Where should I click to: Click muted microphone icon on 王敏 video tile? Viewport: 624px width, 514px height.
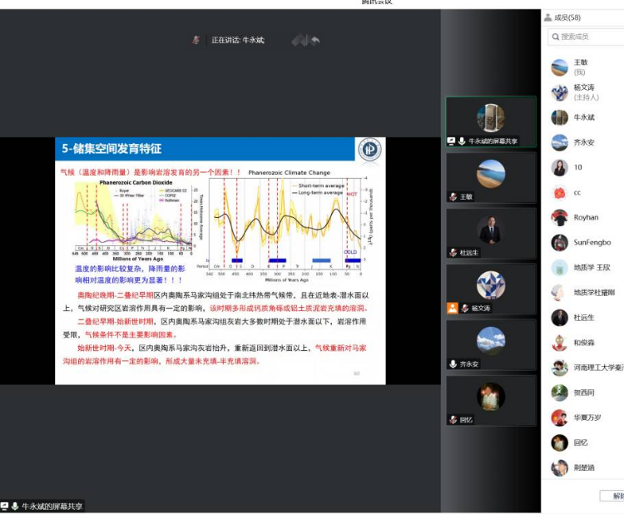click(453, 197)
